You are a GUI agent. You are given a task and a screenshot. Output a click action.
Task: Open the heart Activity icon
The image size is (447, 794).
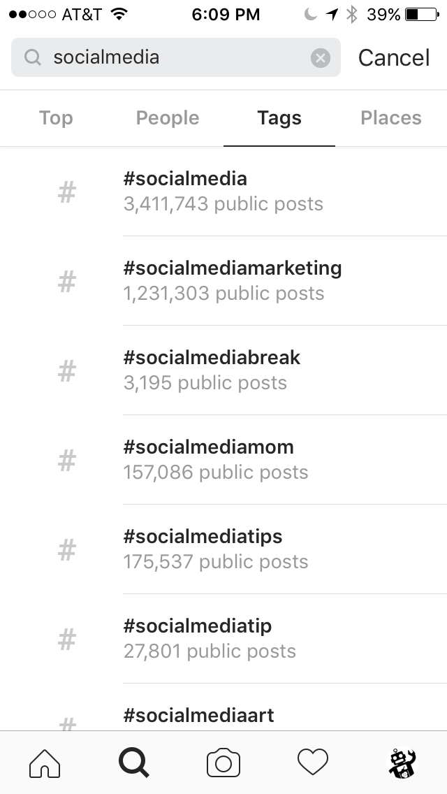[312, 763]
